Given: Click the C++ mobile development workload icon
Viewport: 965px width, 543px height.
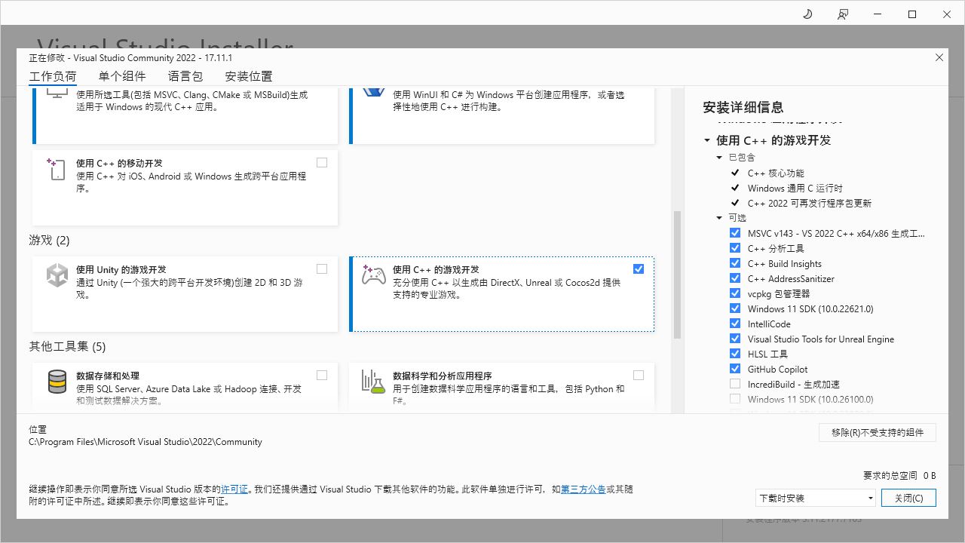Looking at the screenshot, I should point(57,169).
